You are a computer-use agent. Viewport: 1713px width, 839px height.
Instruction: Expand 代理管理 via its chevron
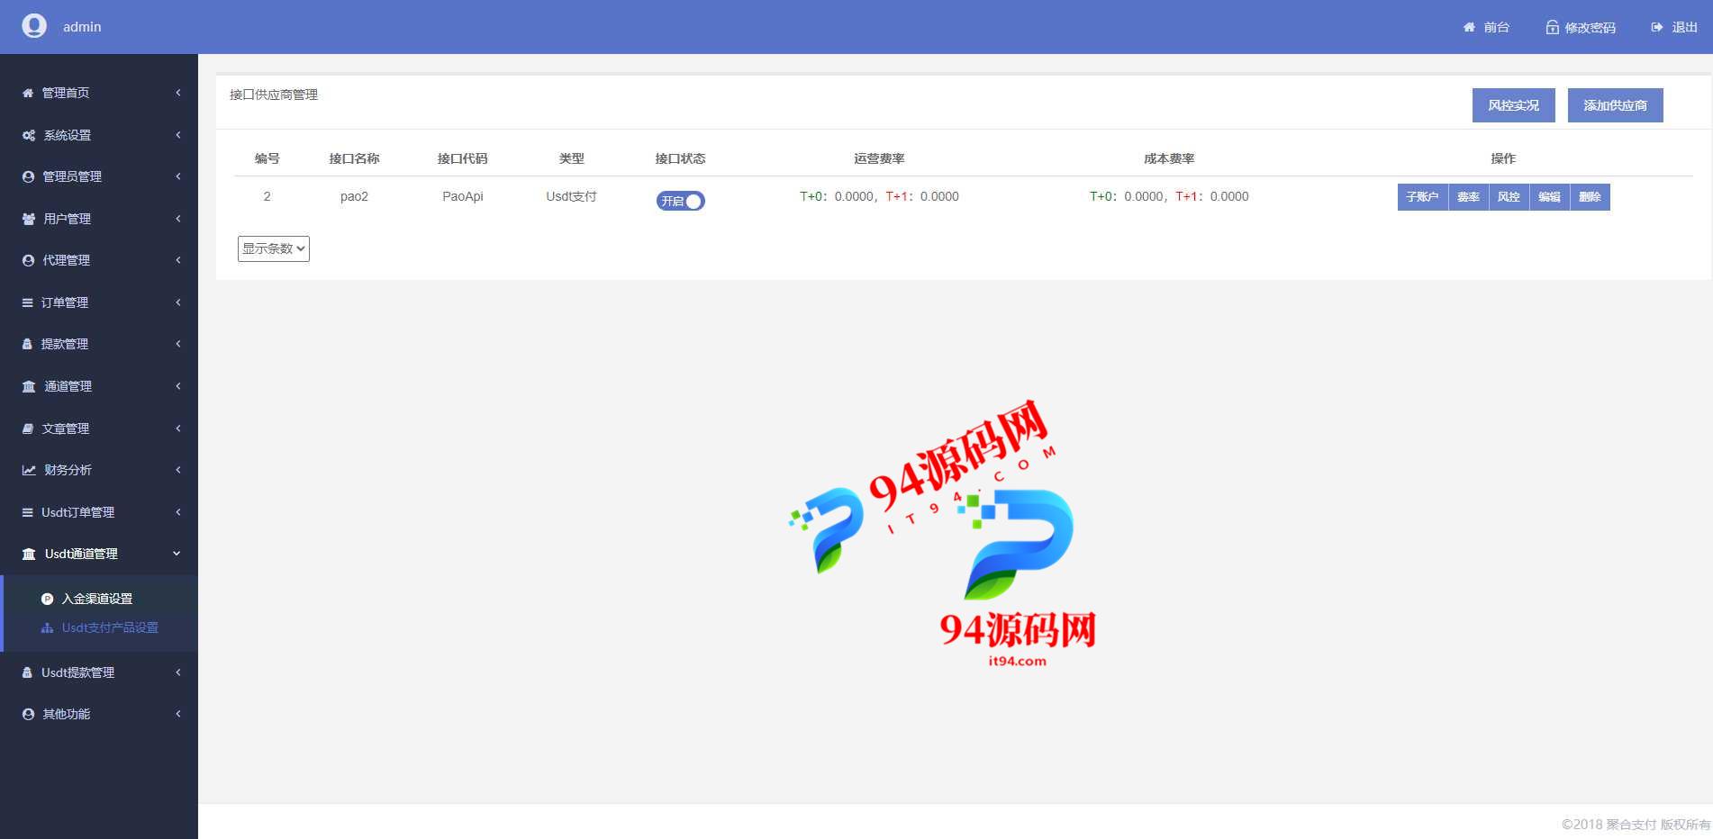pyautogui.click(x=178, y=260)
